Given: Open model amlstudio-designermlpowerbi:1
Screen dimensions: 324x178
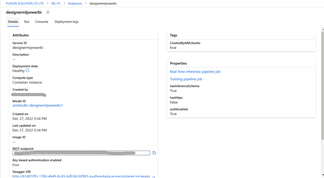Looking at the screenshot, I should tap(38, 105).
